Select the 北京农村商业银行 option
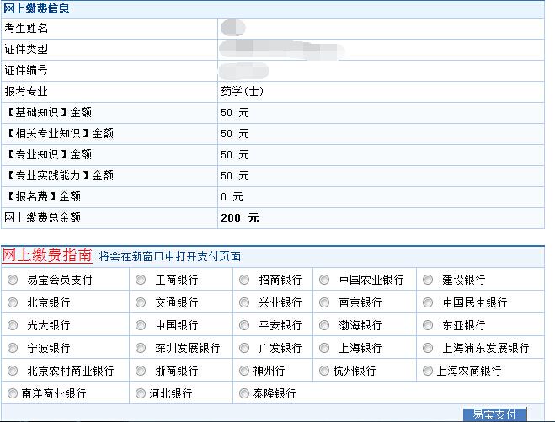555x422 pixels. point(13,371)
